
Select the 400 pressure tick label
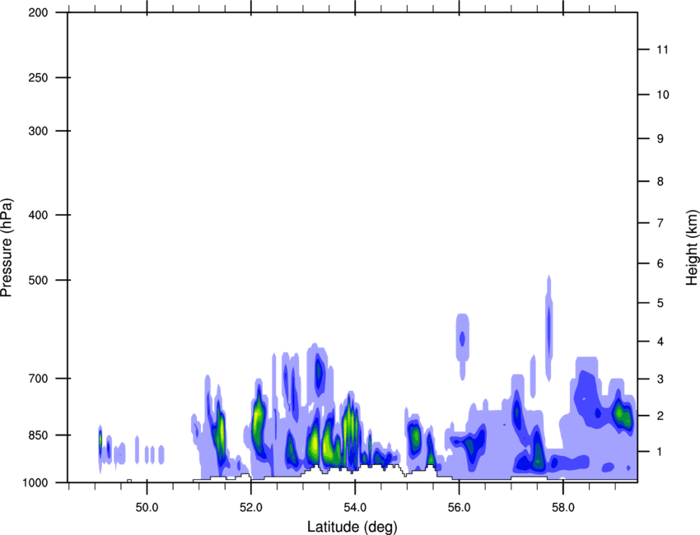[38, 215]
